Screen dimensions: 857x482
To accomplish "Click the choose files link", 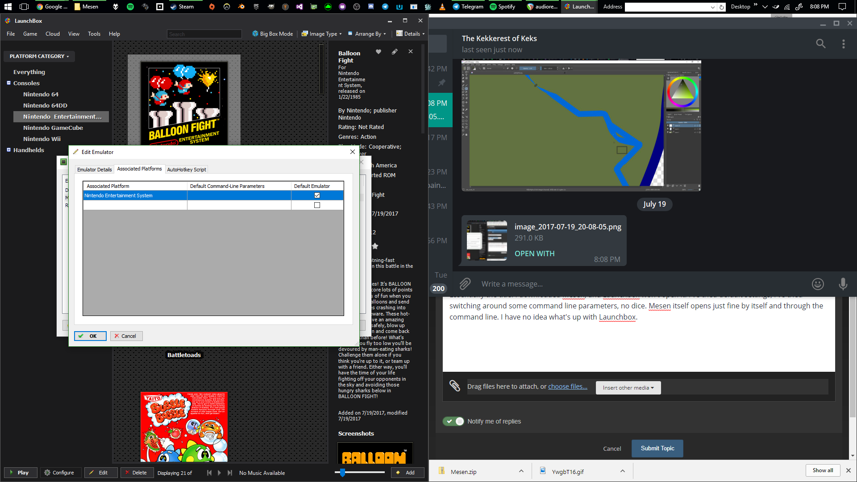I will tap(568, 386).
